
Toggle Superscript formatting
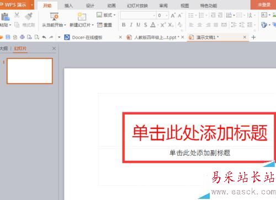(x=163, y=25)
